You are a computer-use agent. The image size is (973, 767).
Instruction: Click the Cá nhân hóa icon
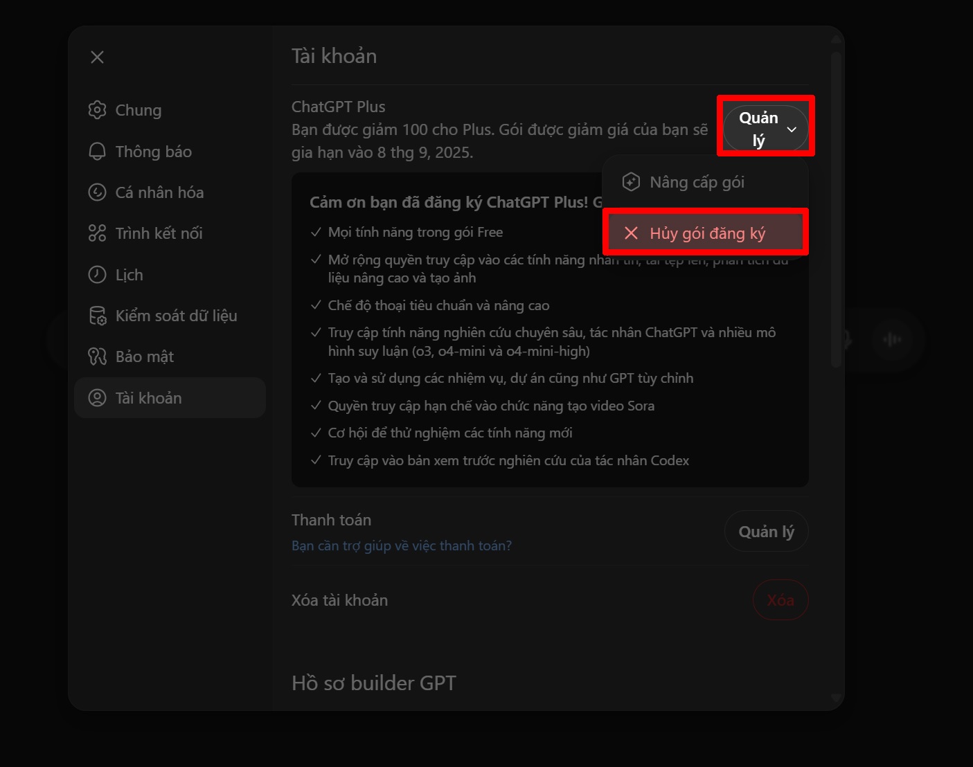pos(97,192)
